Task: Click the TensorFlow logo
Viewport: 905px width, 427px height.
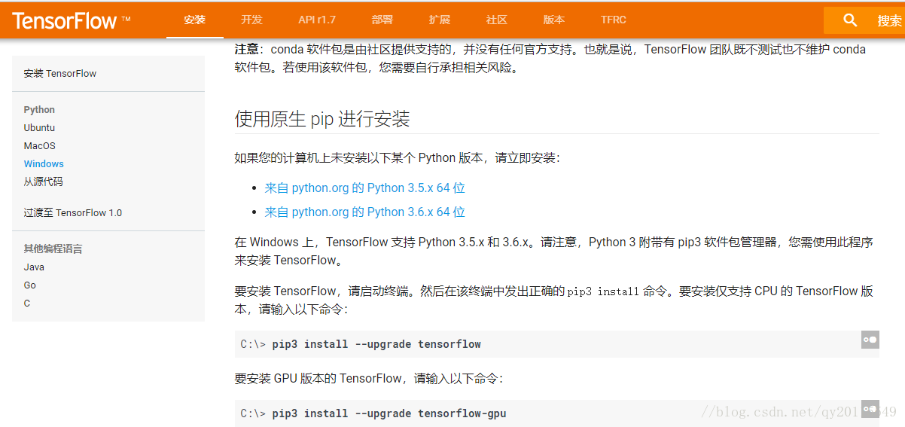Action: 71,20
